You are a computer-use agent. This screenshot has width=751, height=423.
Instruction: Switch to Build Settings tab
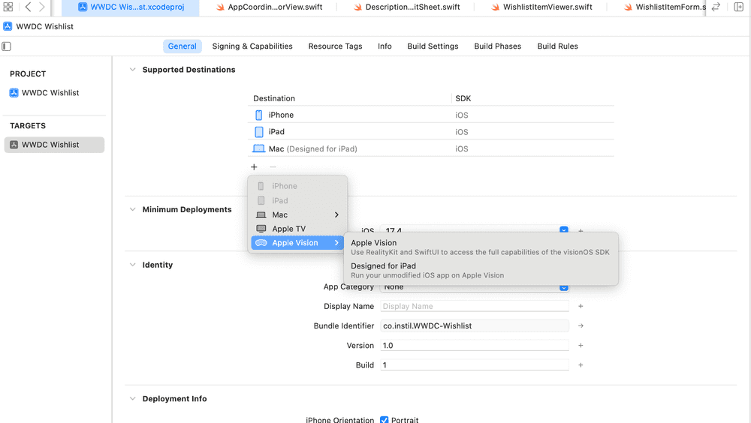[x=433, y=46]
